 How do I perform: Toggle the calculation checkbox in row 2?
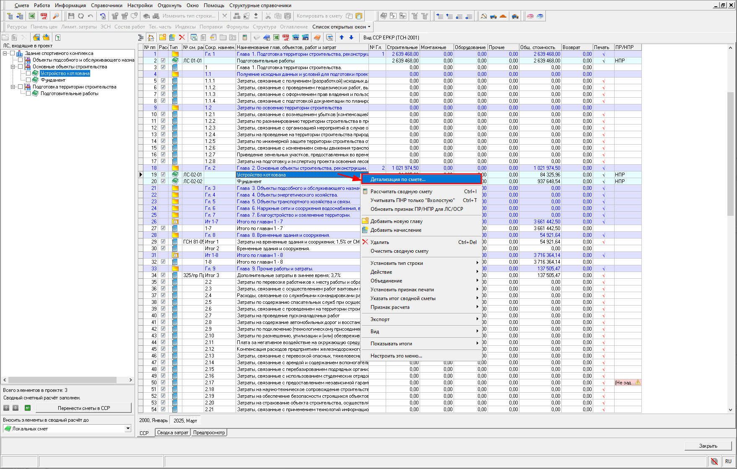click(x=163, y=61)
